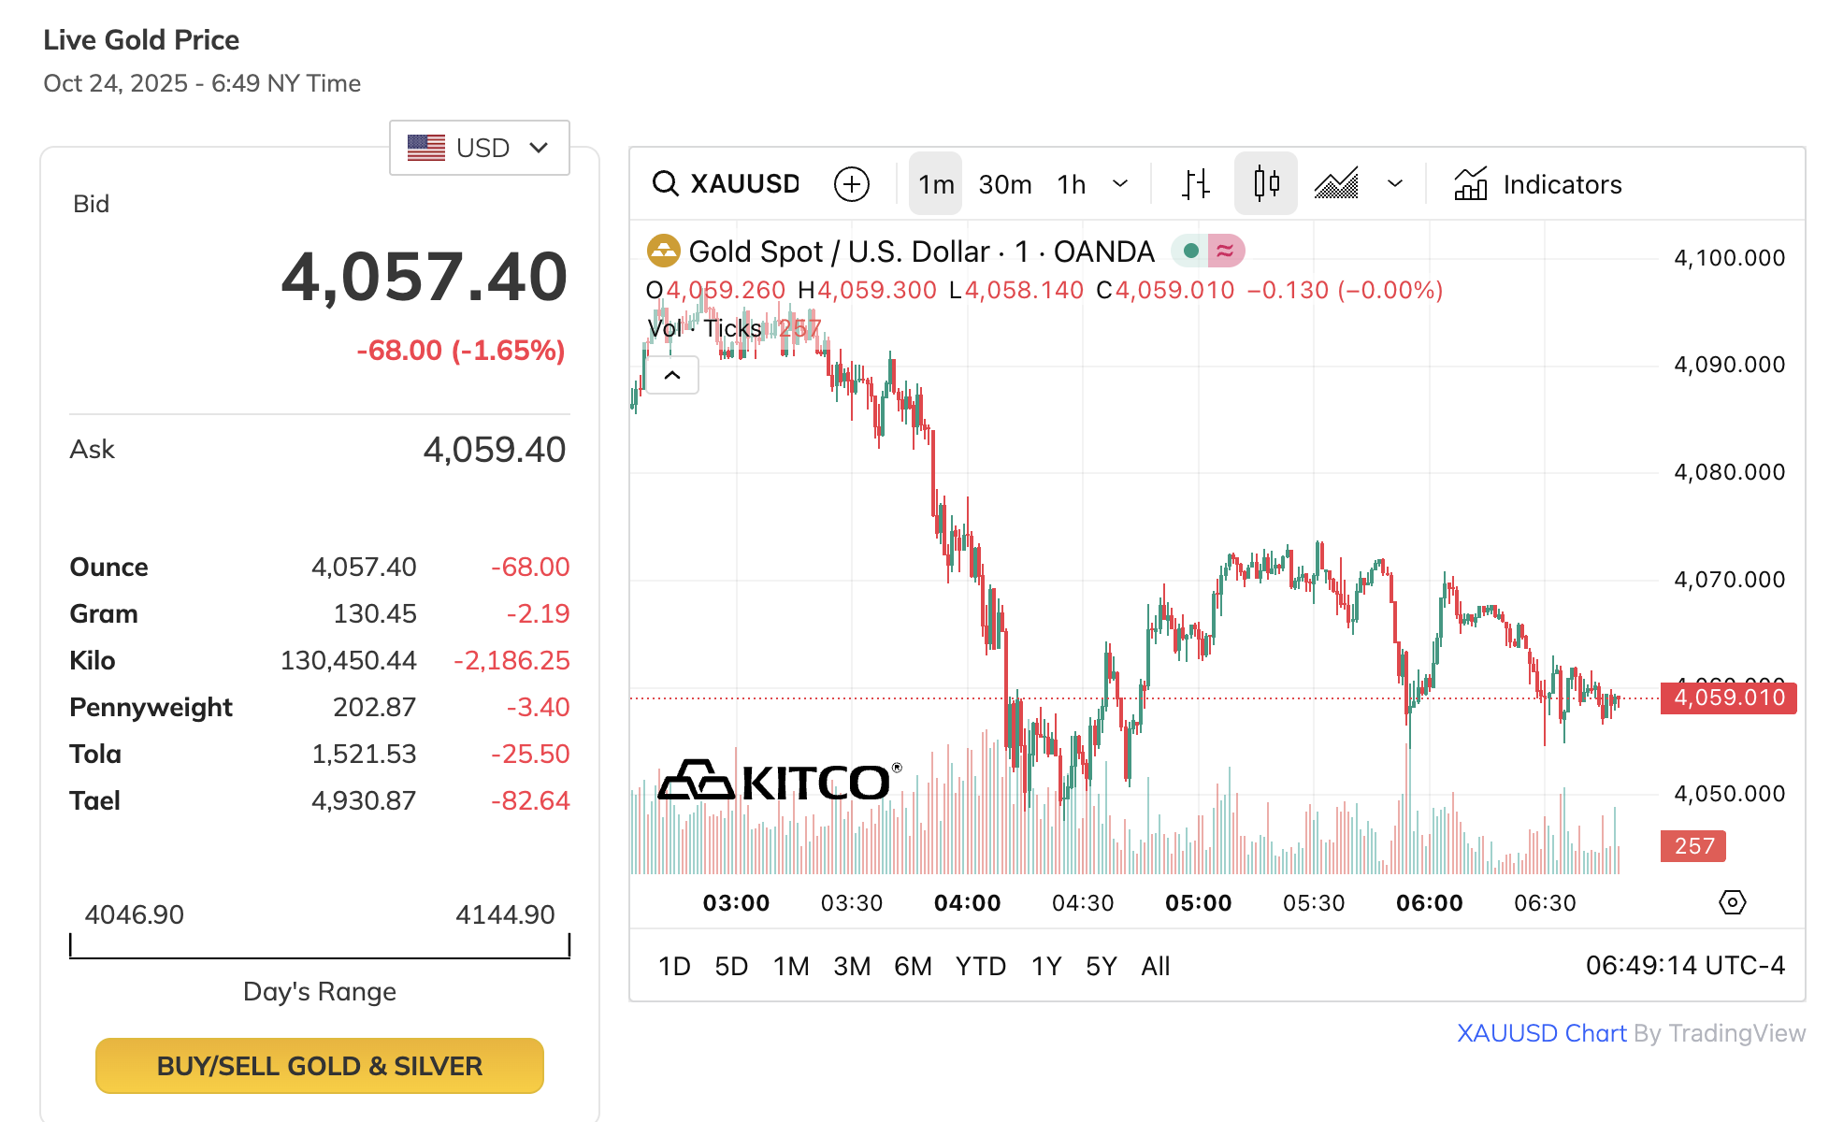Open the Indicators panel
1829x1122 pixels.
coord(1538,184)
